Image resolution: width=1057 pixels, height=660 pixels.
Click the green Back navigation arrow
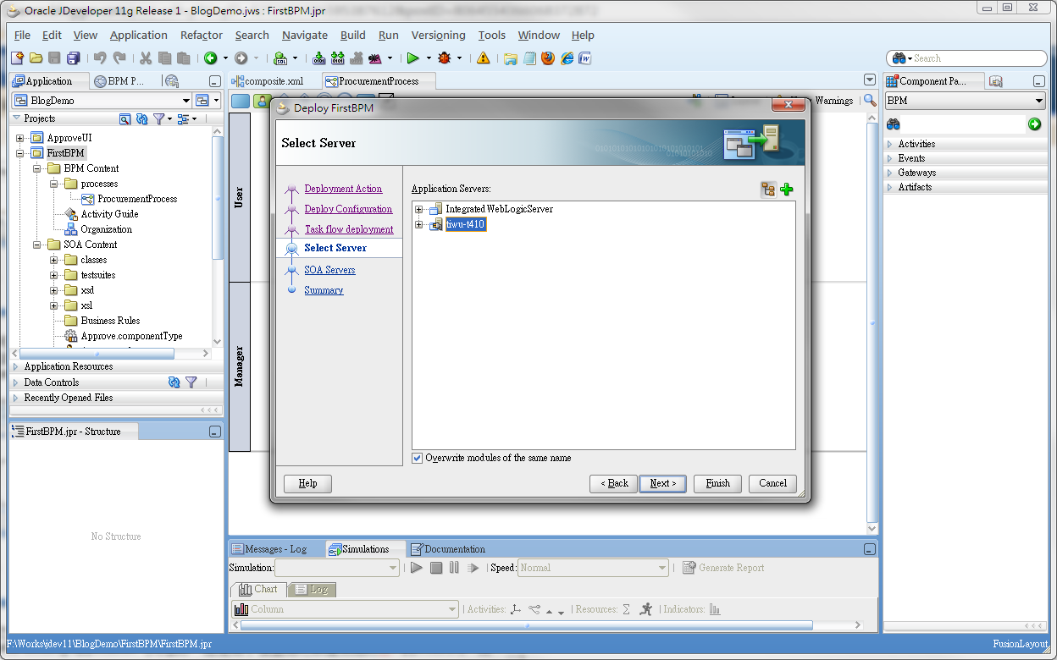click(209, 58)
